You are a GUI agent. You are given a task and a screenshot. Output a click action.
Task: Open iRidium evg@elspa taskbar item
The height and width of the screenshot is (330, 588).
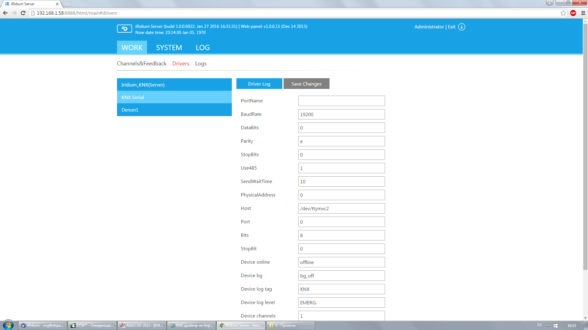click(x=43, y=325)
